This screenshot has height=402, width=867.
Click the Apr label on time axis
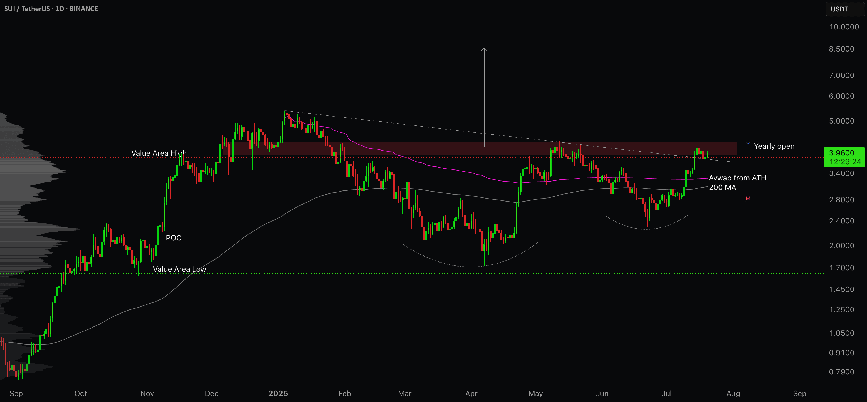[x=471, y=394]
